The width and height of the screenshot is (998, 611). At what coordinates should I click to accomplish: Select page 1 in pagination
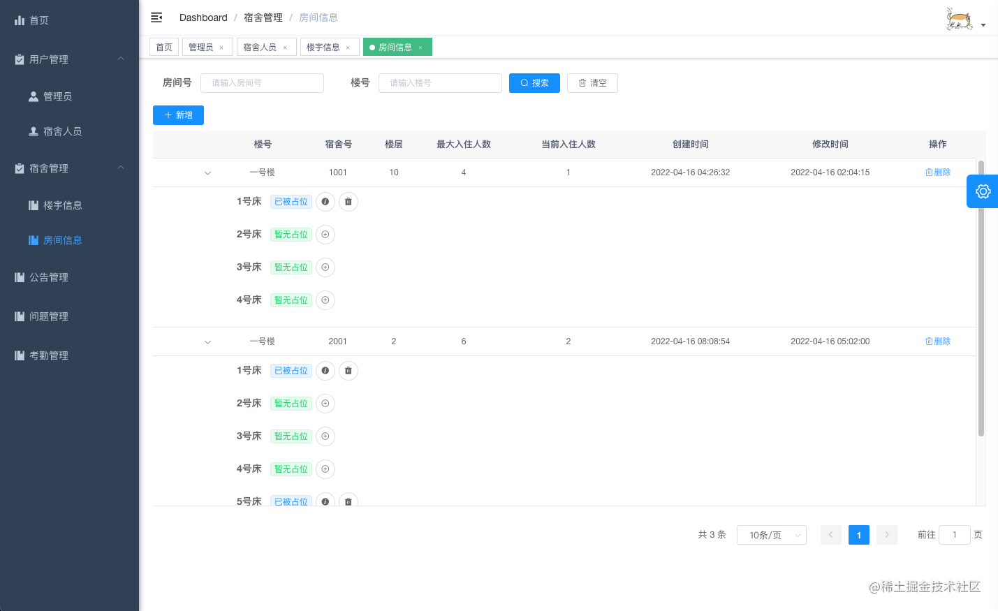coord(859,535)
